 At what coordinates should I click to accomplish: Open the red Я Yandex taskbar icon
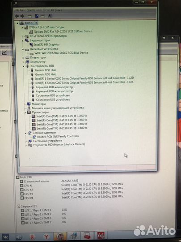(32, 237)
